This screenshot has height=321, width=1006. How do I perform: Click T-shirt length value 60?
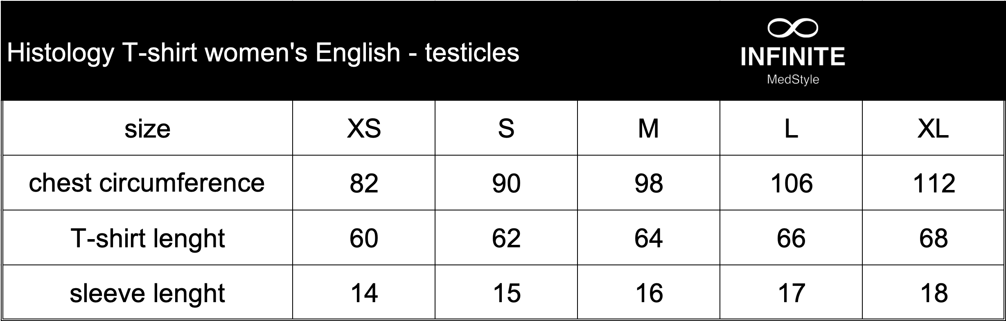click(x=364, y=238)
